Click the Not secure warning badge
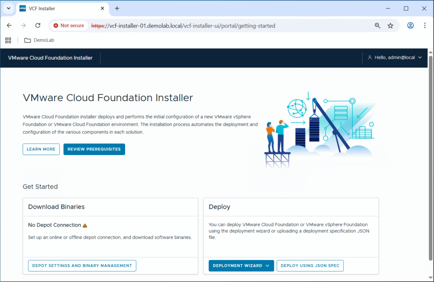This screenshot has width=434, height=282. click(69, 25)
